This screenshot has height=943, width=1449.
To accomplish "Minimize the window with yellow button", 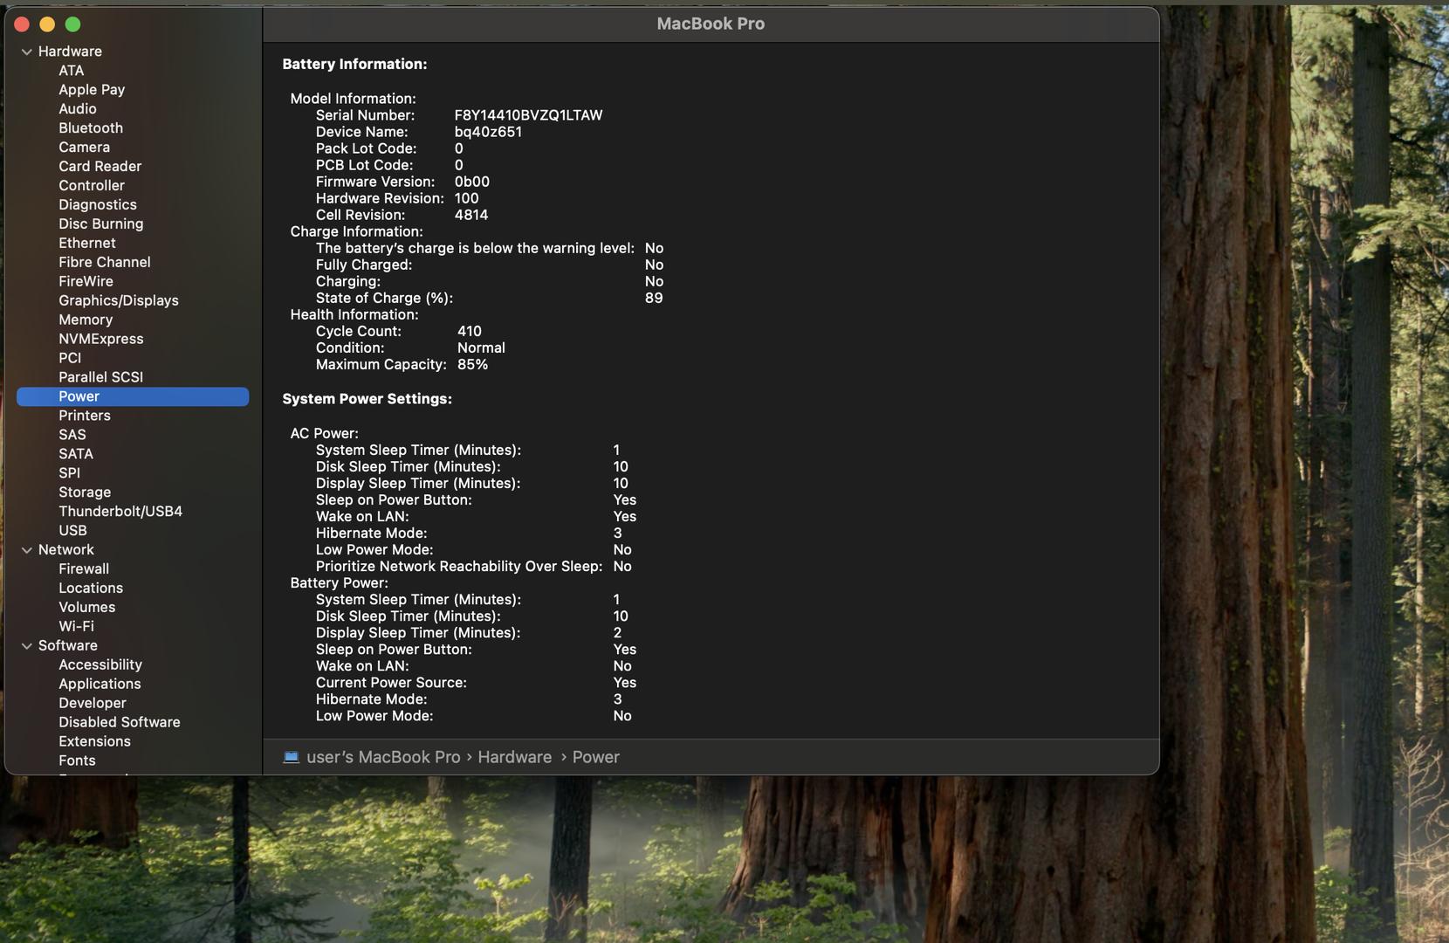I will click(47, 24).
